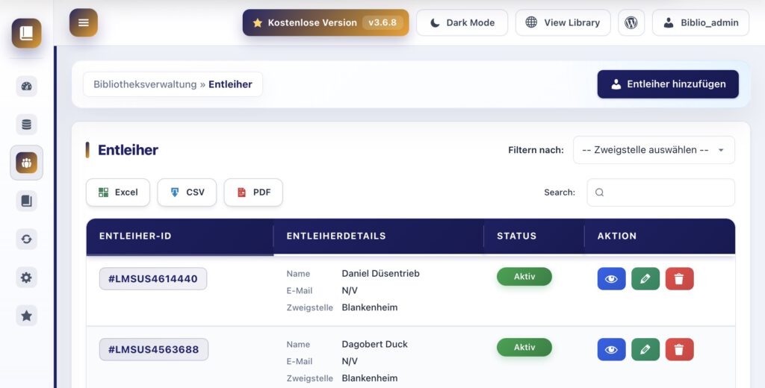This screenshot has width=765, height=388.
Task: Click the Search input field
Action: 660,193
